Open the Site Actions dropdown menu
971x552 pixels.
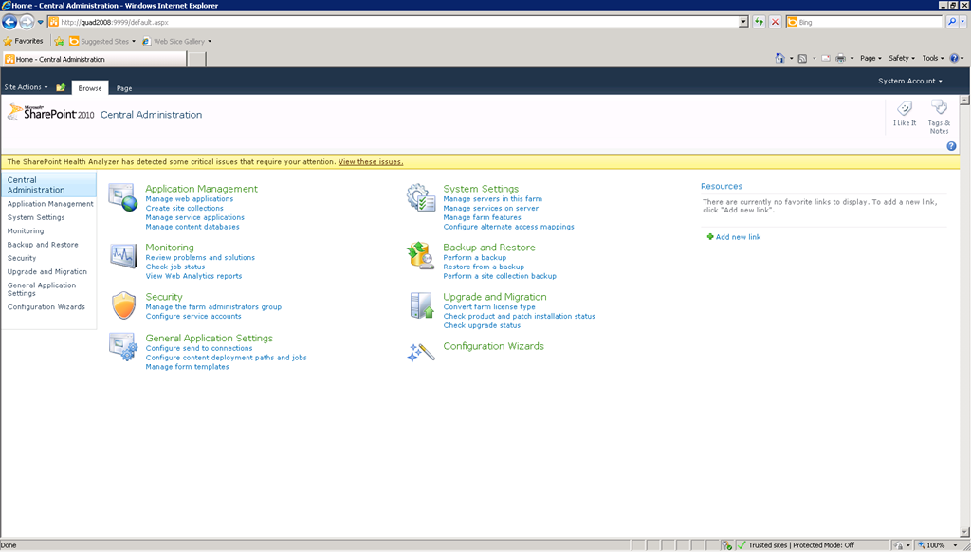pos(26,87)
